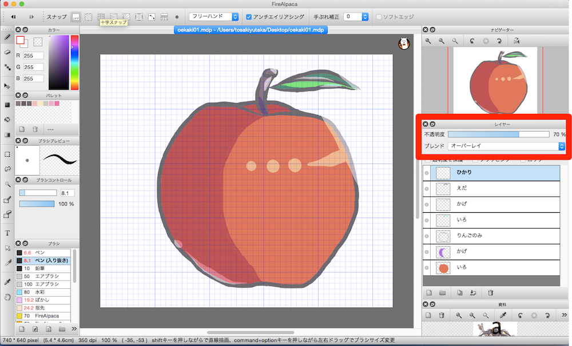Select the Fill rectangle tool
The height and width of the screenshot is (346, 572).
tap(7, 105)
